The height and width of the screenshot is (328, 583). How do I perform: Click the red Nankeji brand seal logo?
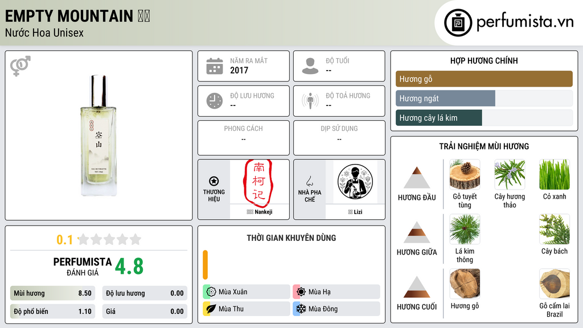coord(259,183)
